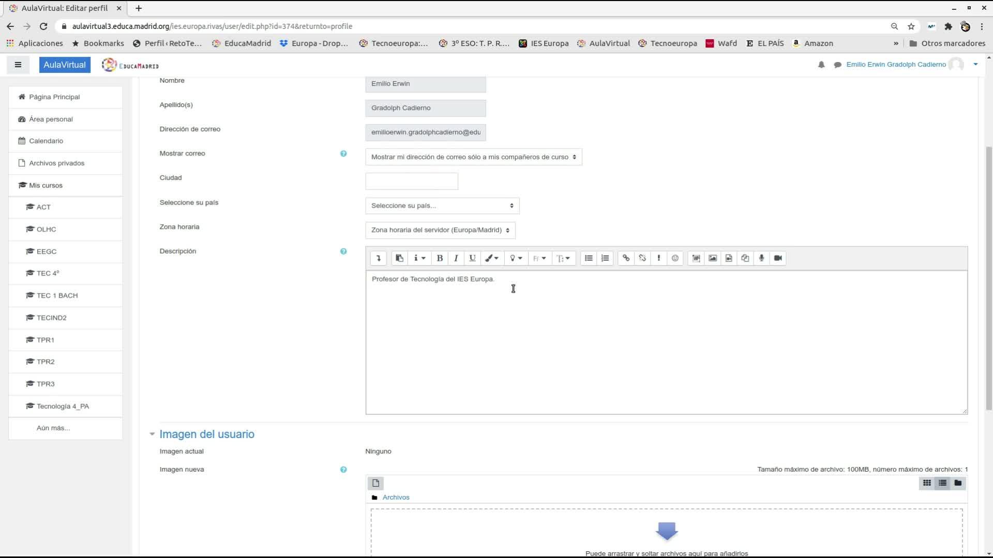Switch file picker to icon grid view

click(x=927, y=483)
